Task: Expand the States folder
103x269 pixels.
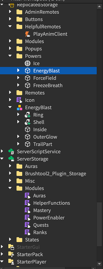Action: (10, 239)
